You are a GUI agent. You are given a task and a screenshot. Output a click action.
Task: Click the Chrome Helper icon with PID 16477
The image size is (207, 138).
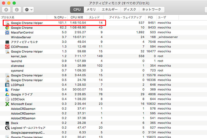[x=7, y=51]
